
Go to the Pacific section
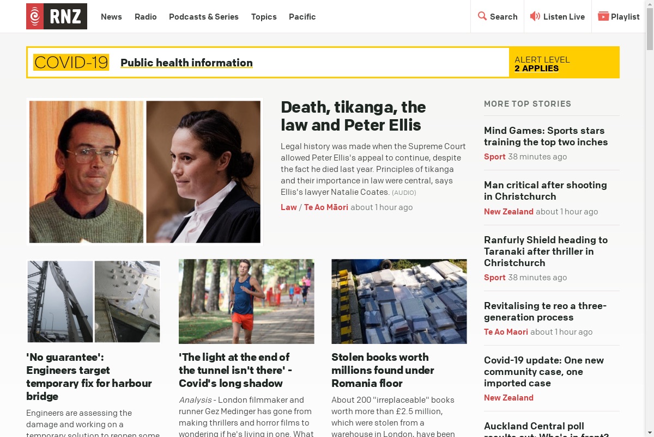point(302,16)
